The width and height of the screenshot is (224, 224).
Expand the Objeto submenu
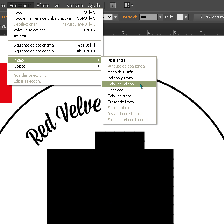point(55,66)
